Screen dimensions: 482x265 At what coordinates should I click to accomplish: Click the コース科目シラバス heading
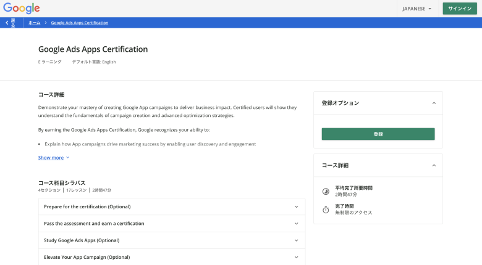62,183
